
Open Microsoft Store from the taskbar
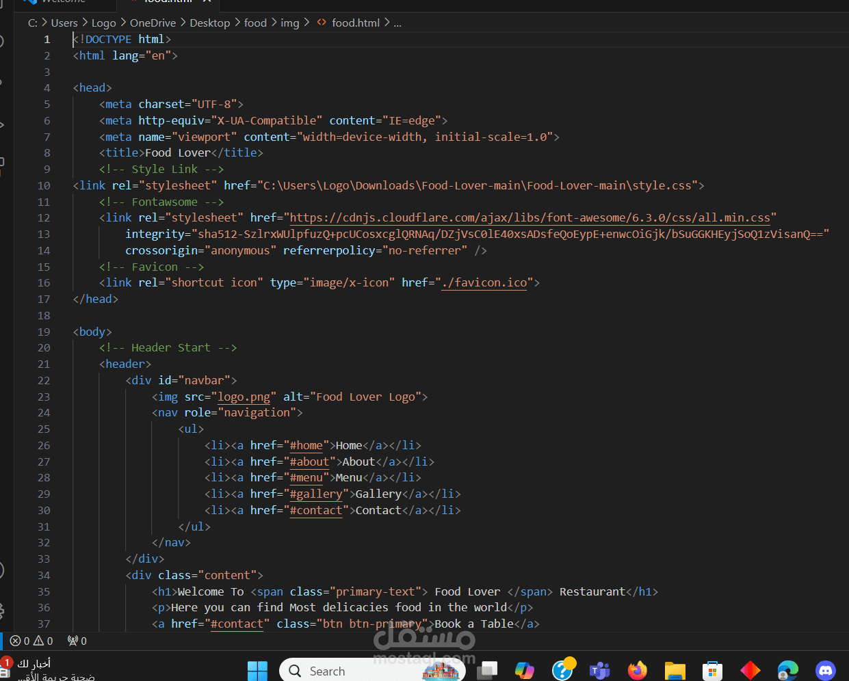pyautogui.click(x=713, y=671)
